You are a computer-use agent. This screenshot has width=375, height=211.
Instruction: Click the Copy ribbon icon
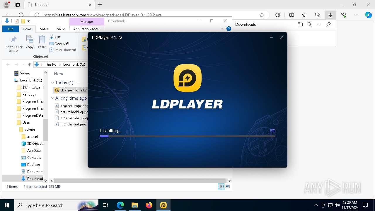pyautogui.click(x=30, y=42)
